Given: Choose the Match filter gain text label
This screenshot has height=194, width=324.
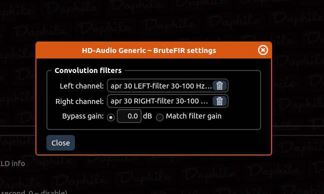Looking at the screenshot, I should (194, 116).
